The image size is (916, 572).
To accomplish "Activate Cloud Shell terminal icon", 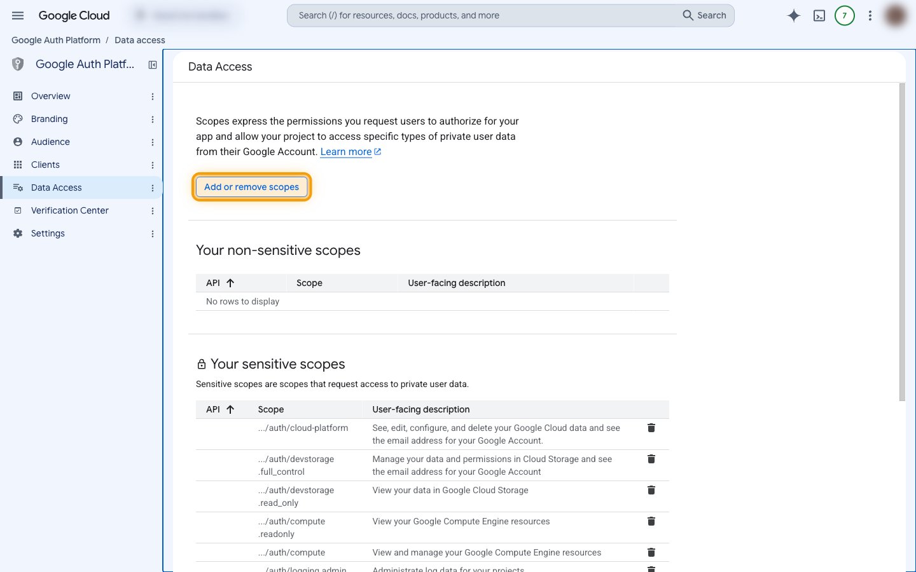I will point(819,15).
